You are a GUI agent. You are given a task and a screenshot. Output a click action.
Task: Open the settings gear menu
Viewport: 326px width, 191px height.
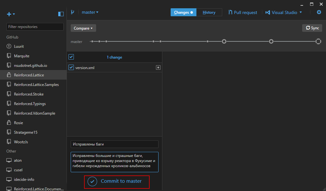point(319,12)
